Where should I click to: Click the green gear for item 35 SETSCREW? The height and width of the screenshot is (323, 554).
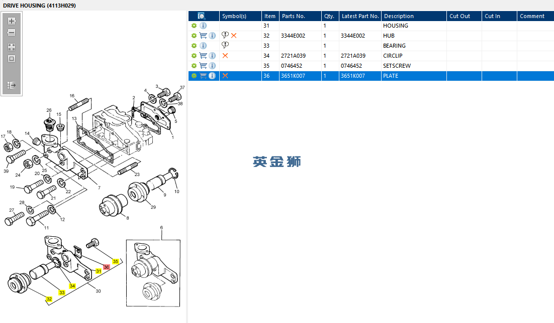point(194,66)
